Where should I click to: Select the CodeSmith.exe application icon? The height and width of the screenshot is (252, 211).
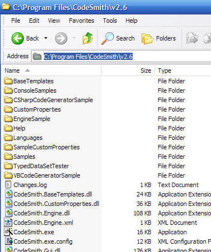pyautogui.click(x=8, y=232)
